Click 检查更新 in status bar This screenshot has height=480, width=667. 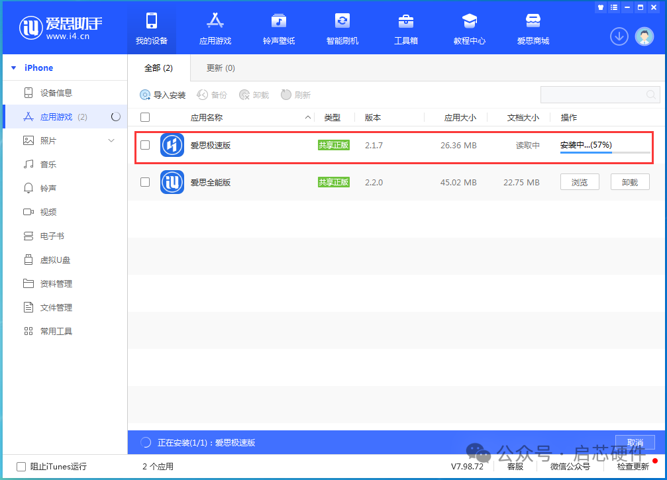click(633, 467)
